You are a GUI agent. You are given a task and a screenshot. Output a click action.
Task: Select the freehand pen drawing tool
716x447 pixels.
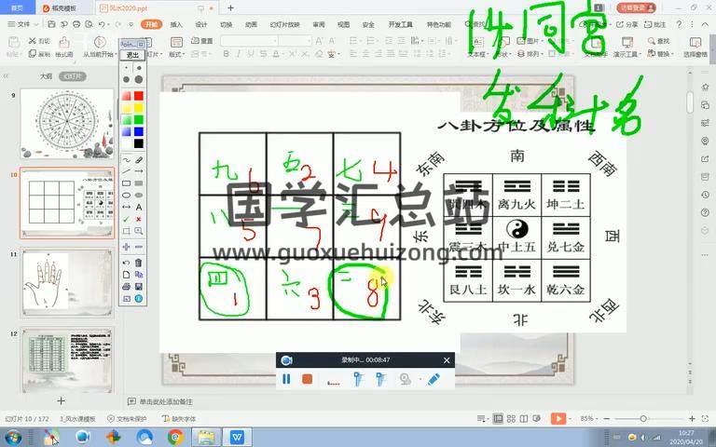click(x=126, y=159)
